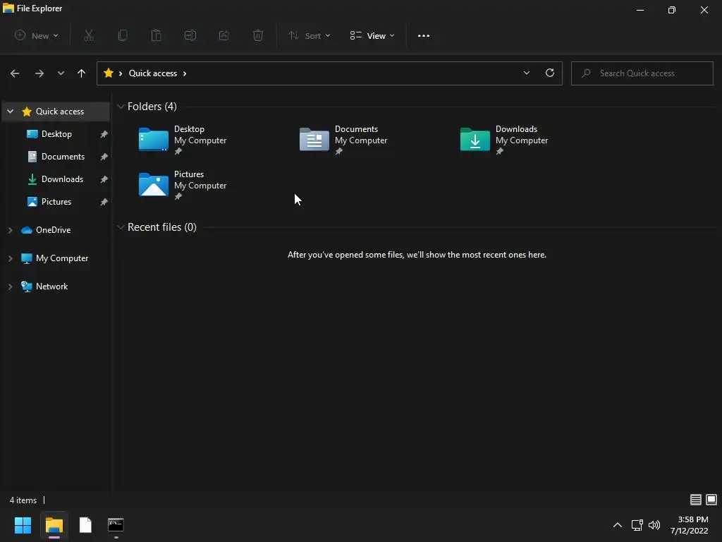Open Desktop in the sidebar
This screenshot has height=542, width=722.
tap(56, 134)
